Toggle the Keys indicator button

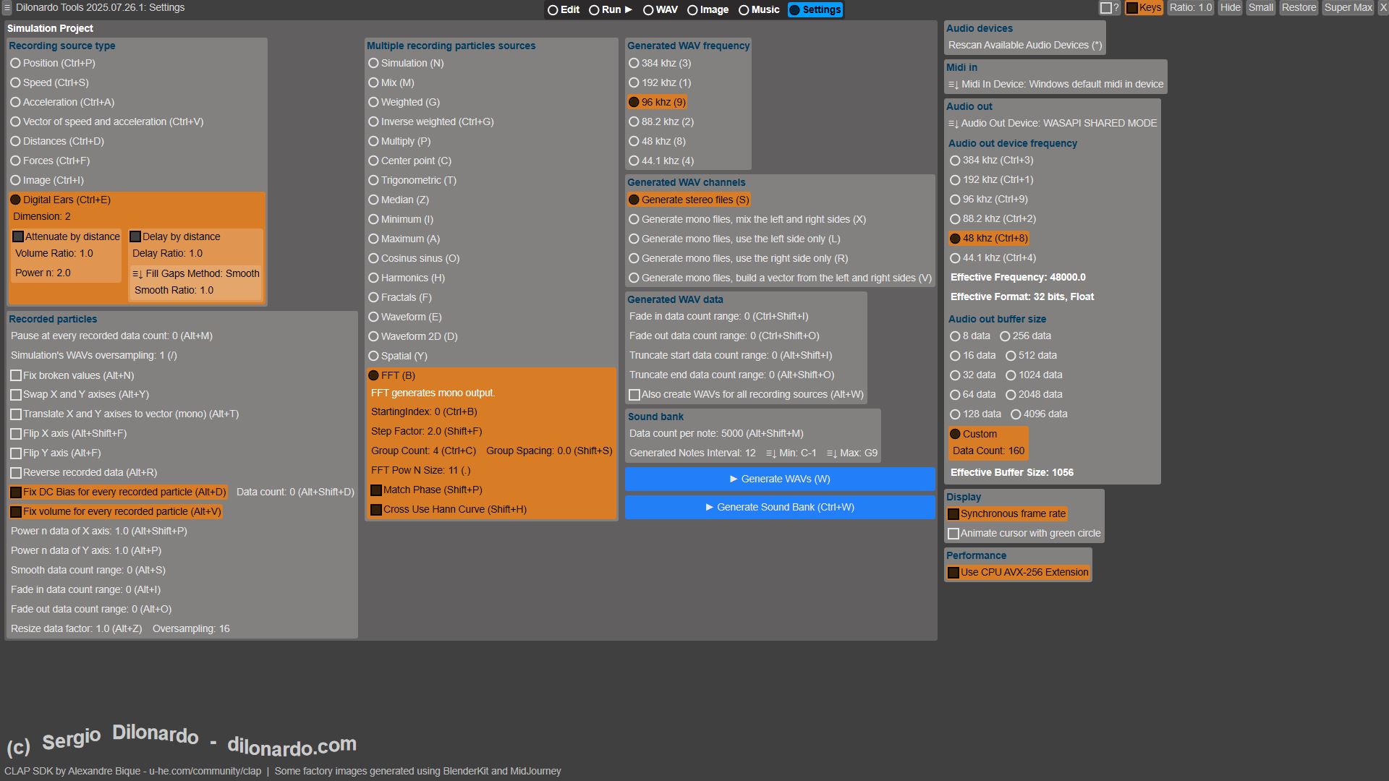click(1143, 8)
